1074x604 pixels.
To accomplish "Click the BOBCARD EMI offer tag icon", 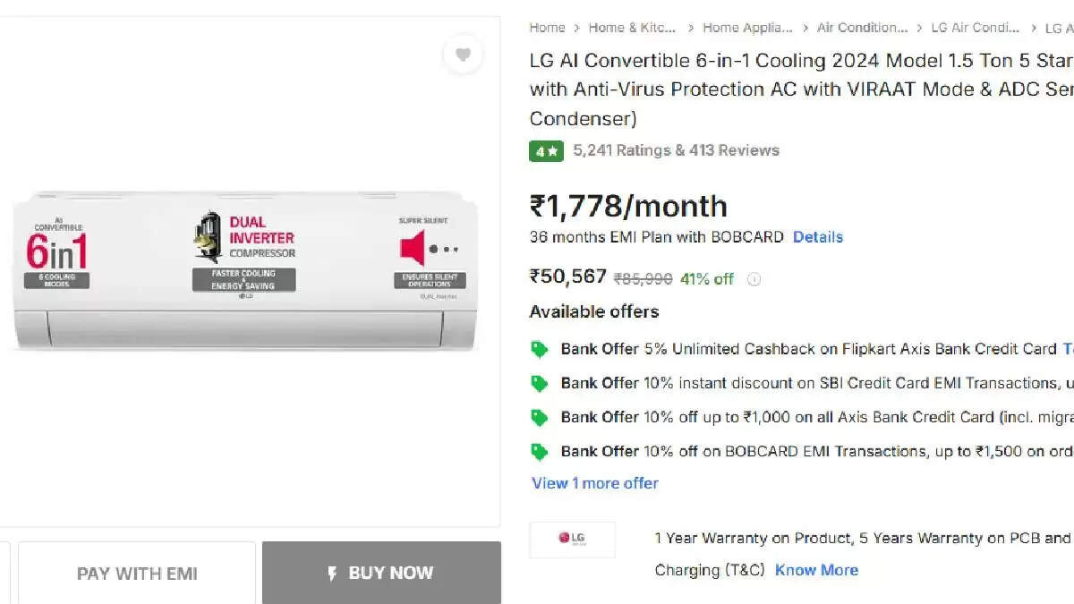I will pos(539,451).
